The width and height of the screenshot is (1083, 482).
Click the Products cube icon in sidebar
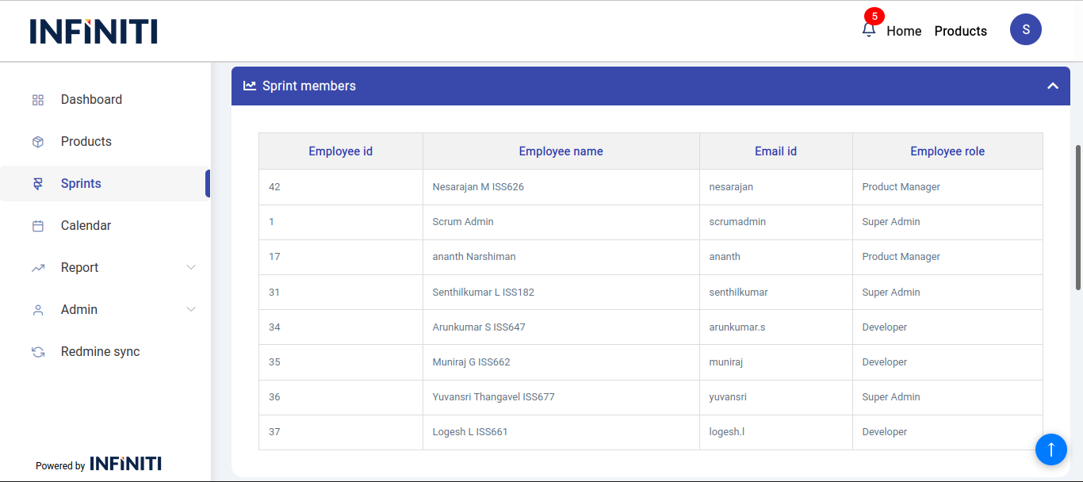point(38,142)
